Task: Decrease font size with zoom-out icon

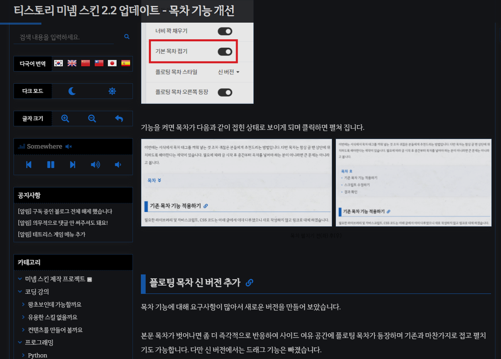Action: 92,118
